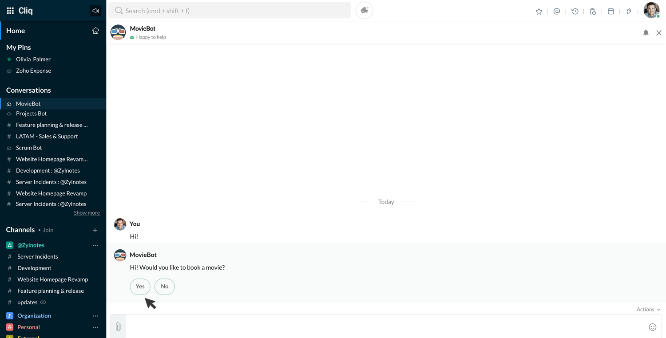Open recent history clock icon

575,12
